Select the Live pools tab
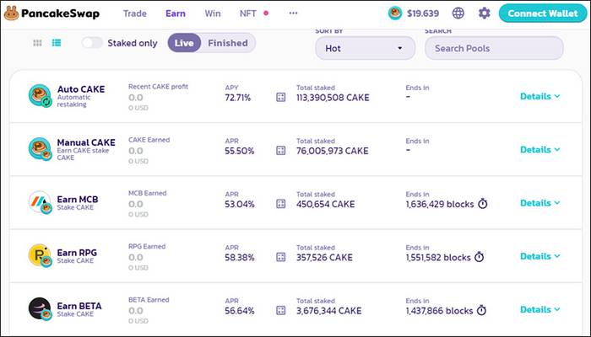This screenshot has height=337, width=591. [x=184, y=43]
